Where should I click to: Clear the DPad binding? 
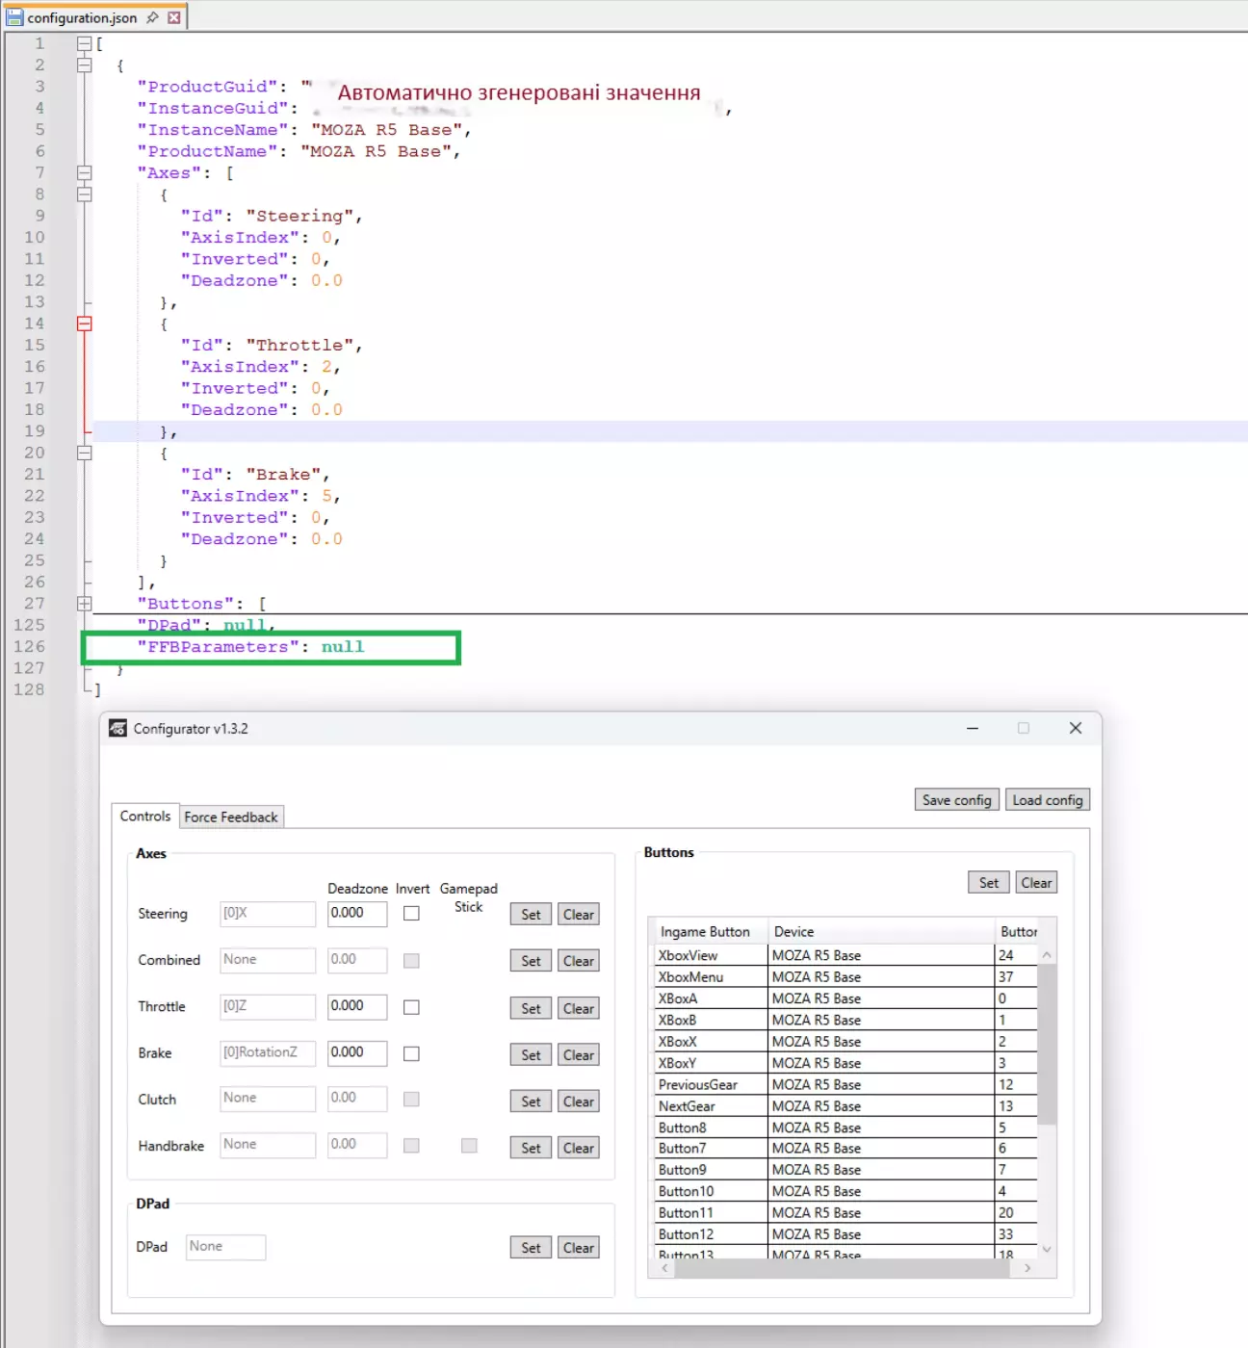(579, 1248)
